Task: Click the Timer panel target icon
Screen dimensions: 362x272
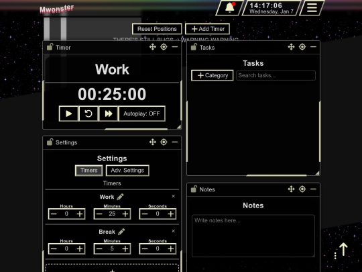Action: [x=164, y=47]
